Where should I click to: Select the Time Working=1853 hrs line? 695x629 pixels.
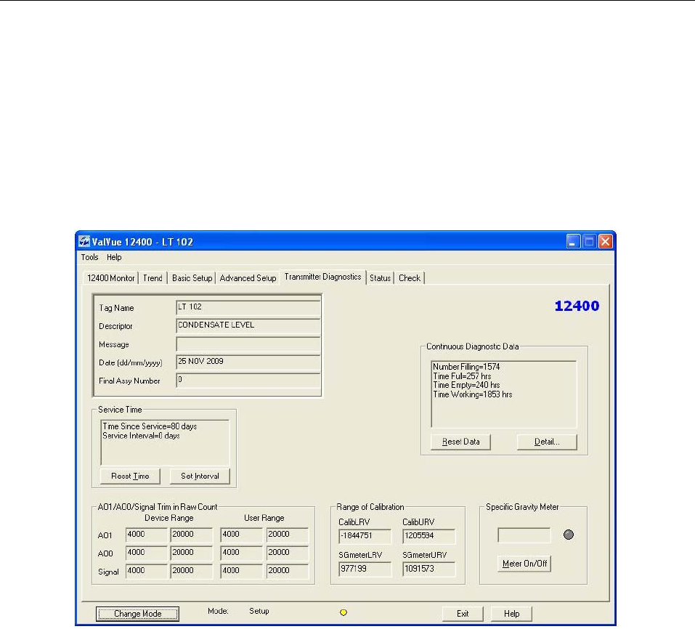click(473, 394)
